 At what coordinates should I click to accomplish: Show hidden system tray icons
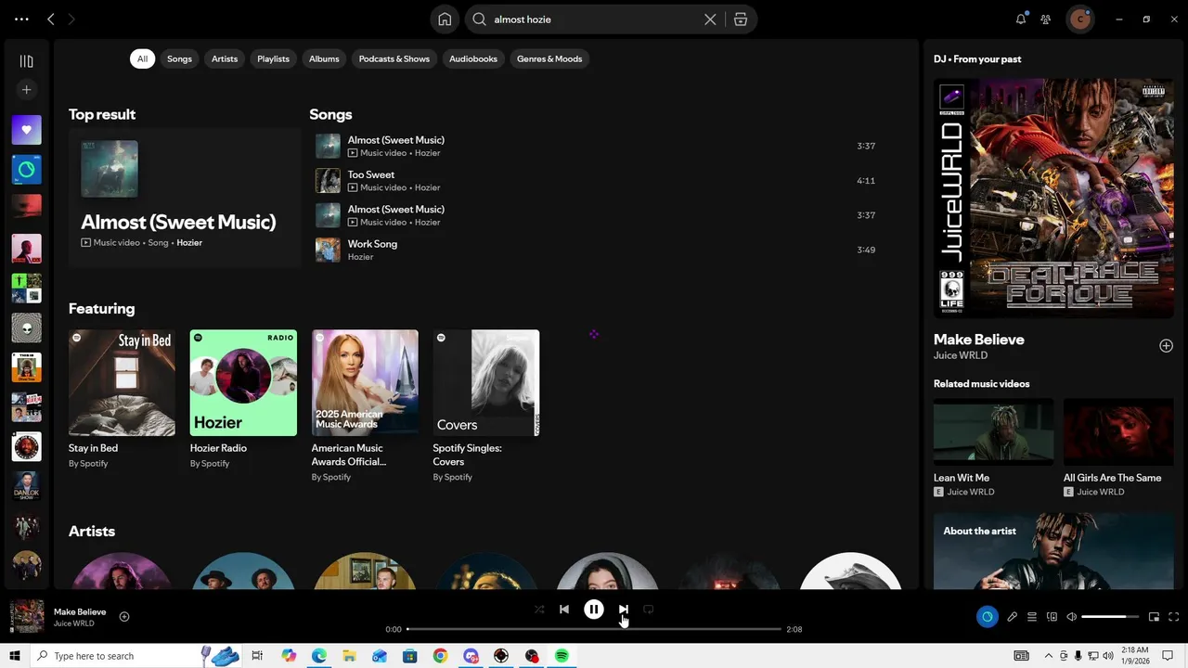click(1048, 656)
